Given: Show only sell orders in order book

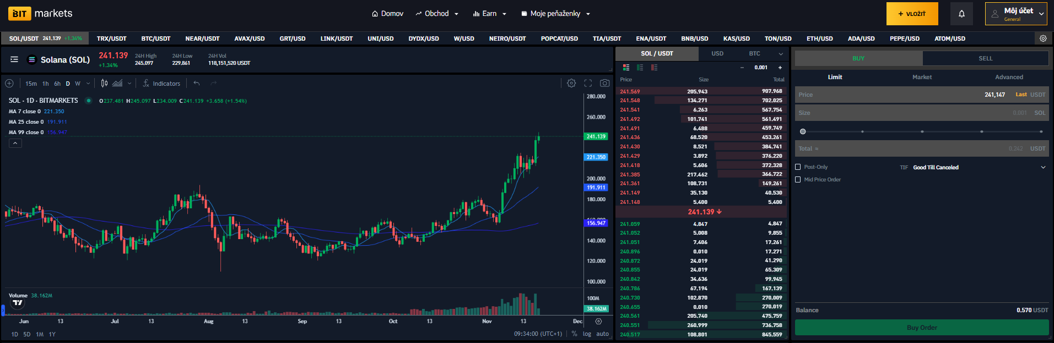Looking at the screenshot, I should pyautogui.click(x=654, y=68).
